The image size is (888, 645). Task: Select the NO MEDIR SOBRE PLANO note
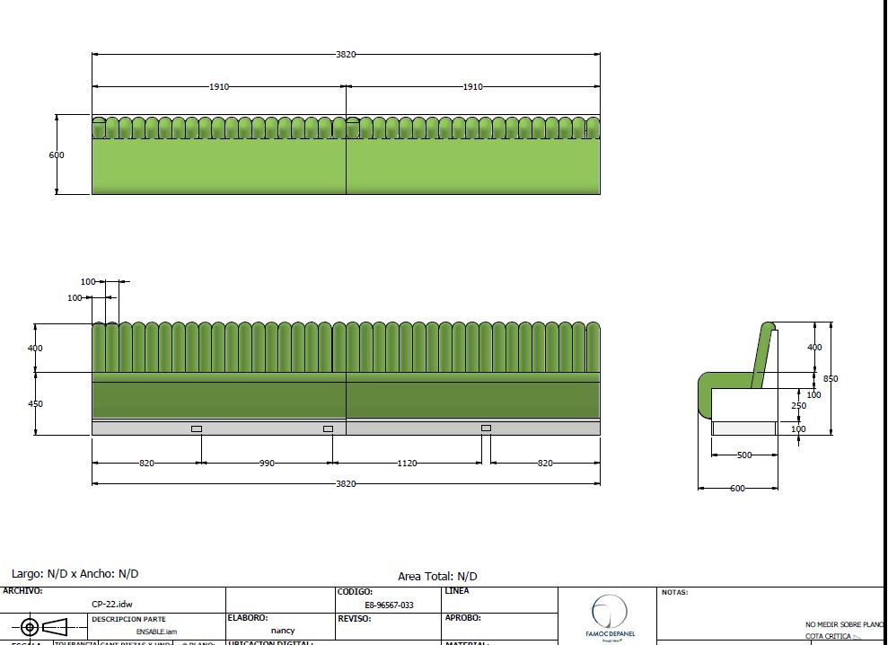pyautogui.click(x=844, y=624)
